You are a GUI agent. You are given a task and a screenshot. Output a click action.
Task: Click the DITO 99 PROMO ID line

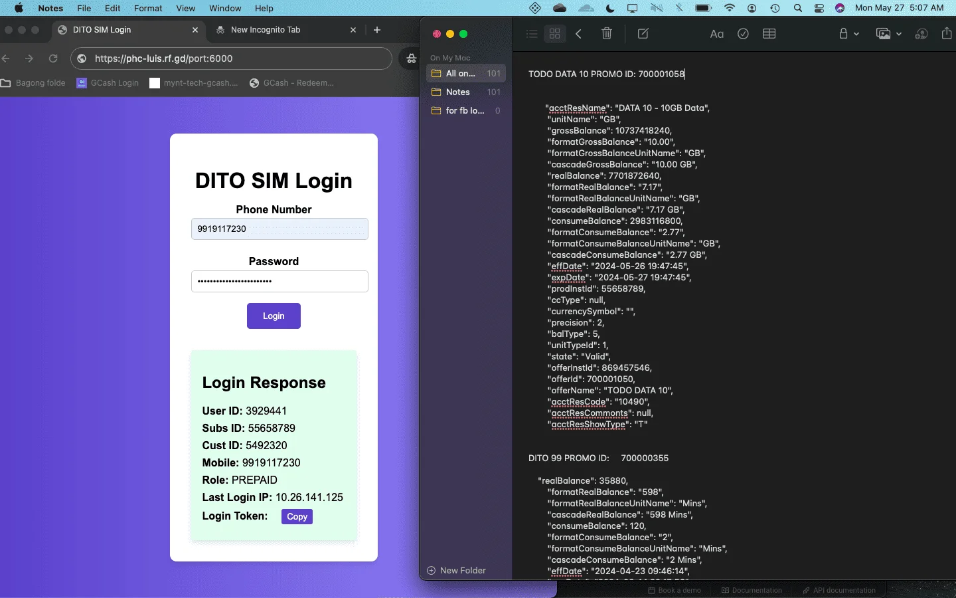click(598, 458)
